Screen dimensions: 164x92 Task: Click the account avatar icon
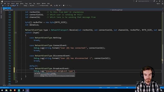[x=162, y=4]
